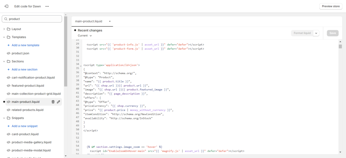Screen dimensions: 346x158
Task: Collapse the Templates folder chevron
Action: (4, 37)
